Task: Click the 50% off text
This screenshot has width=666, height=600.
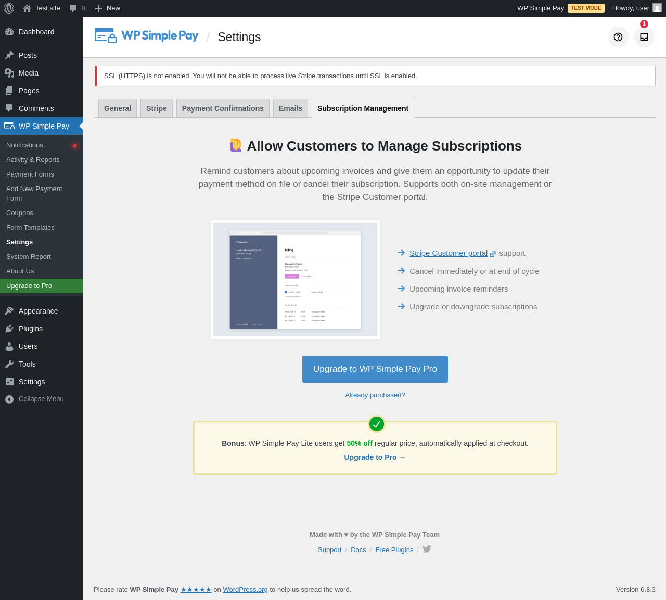Action: (x=360, y=443)
